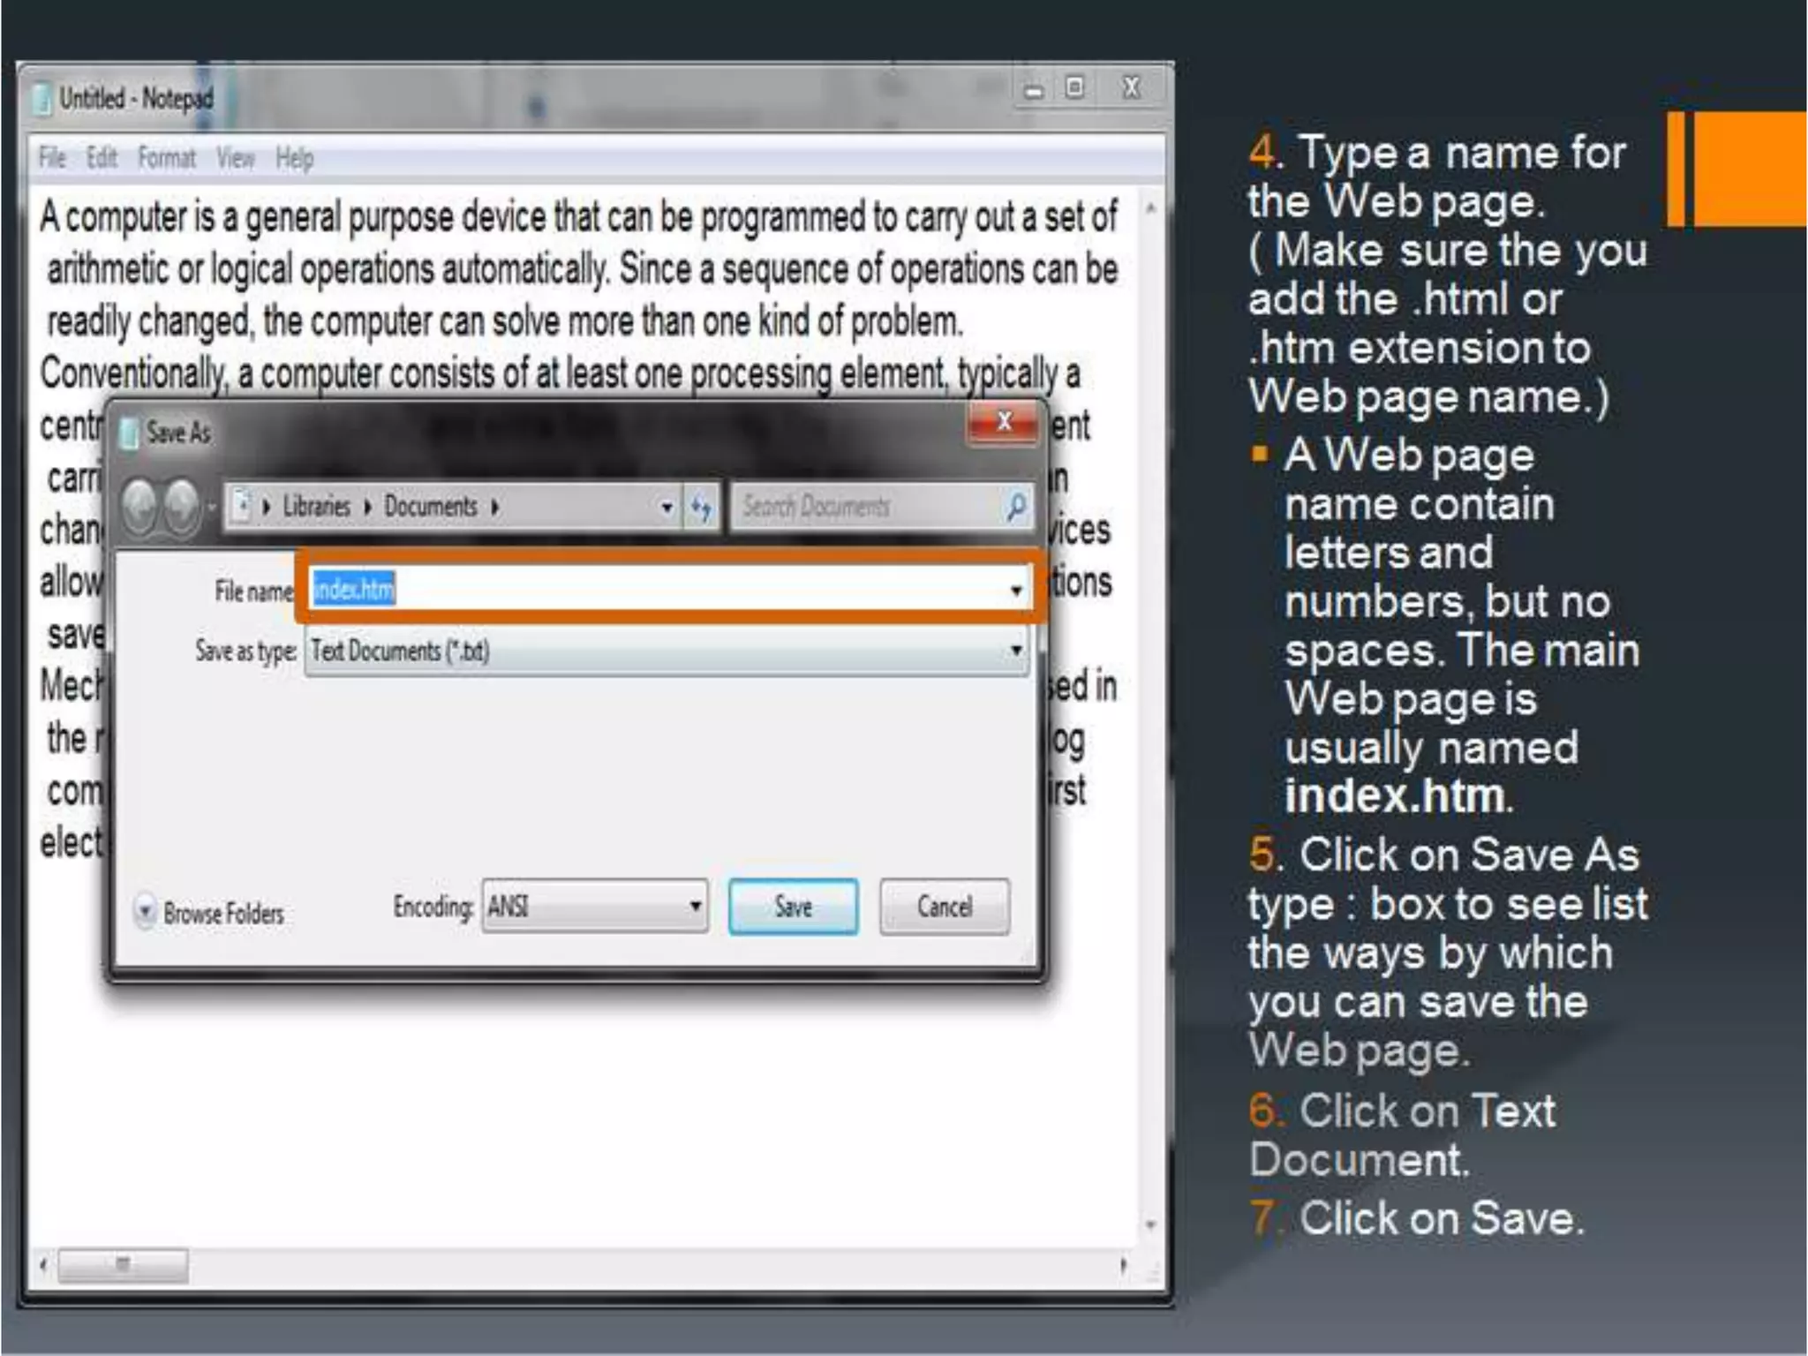Click the horizontal scrollbar left arrow
This screenshot has width=1808, height=1356.
tap(43, 1265)
